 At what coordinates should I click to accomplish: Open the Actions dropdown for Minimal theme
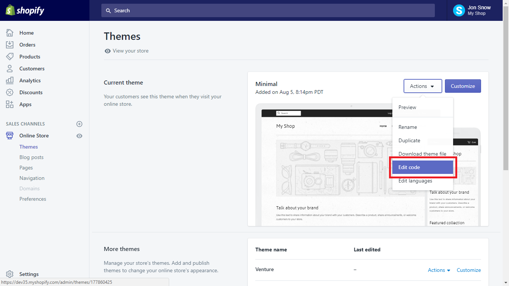point(423,86)
